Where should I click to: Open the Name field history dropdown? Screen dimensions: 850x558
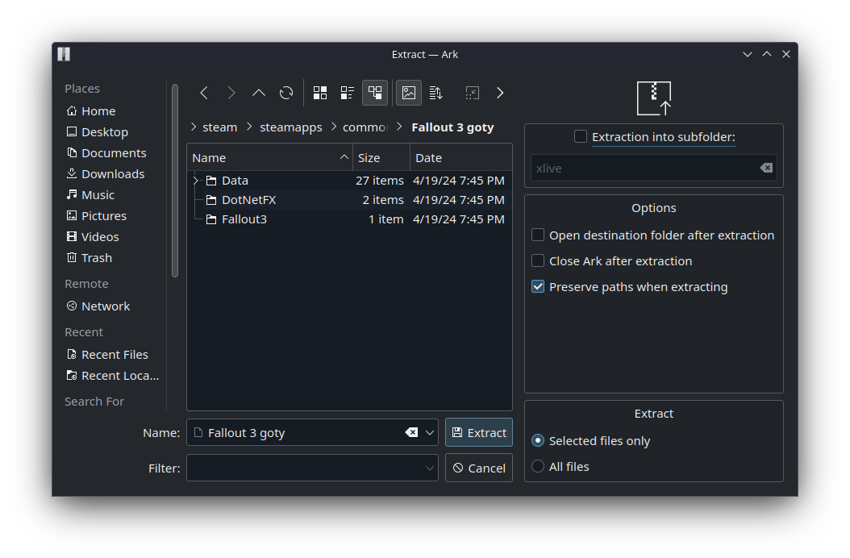point(430,433)
